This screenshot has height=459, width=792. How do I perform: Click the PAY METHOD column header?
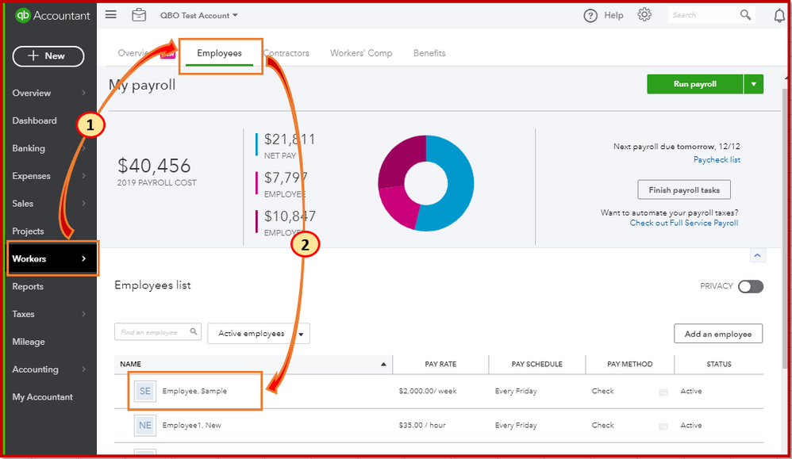tap(630, 364)
